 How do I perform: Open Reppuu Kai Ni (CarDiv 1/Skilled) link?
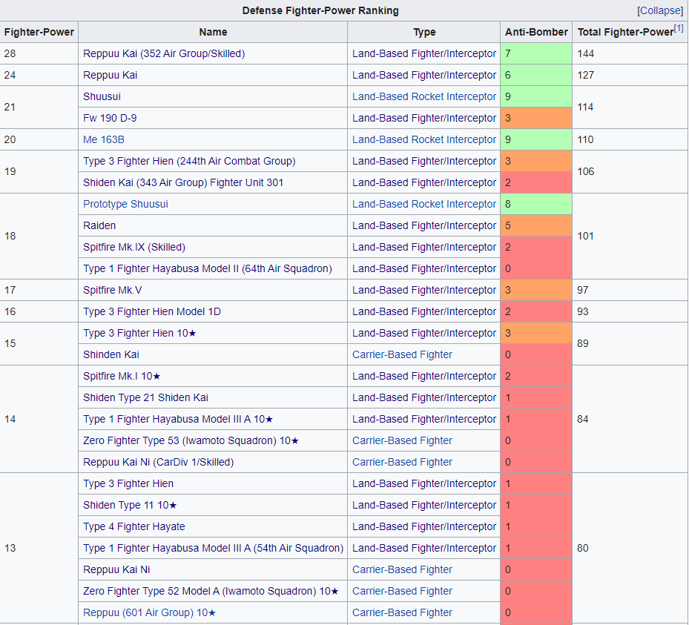click(x=158, y=463)
